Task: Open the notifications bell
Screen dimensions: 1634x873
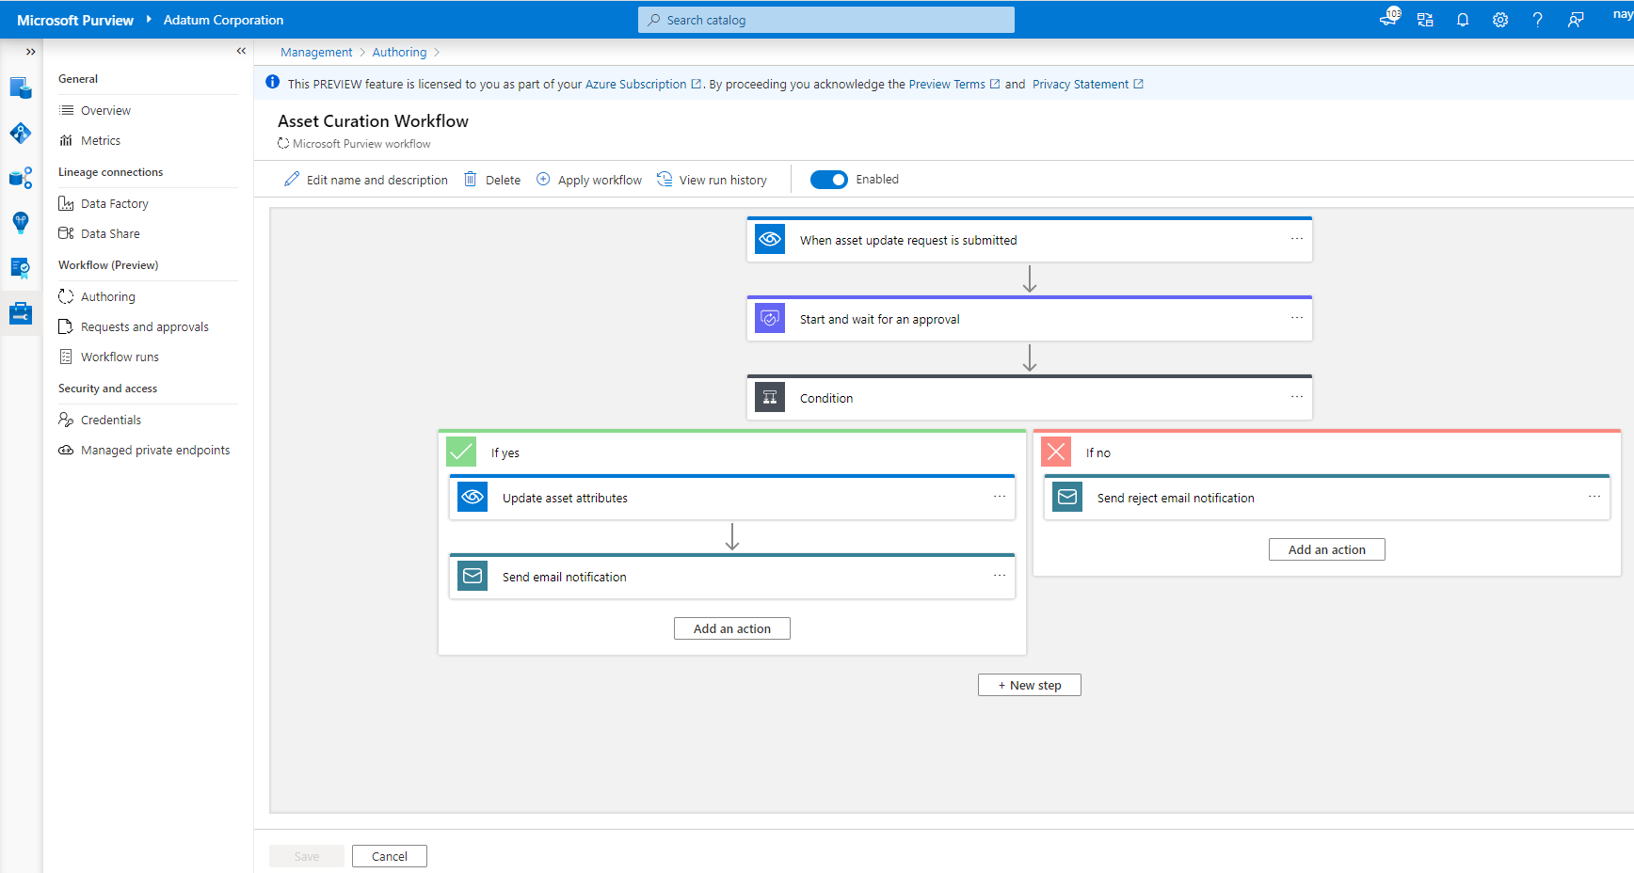Action: (1463, 20)
